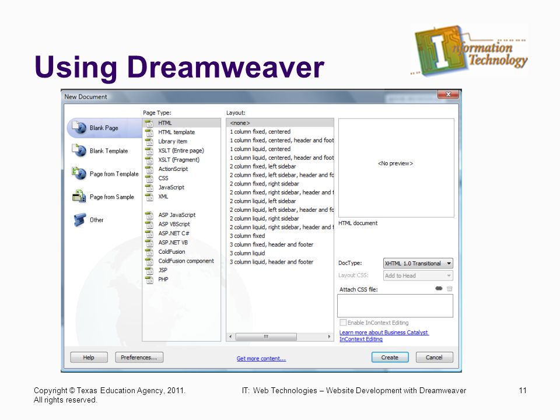Select '1 column fixed, centered' layout
This screenshot has width=560, height=420.
(280, 132)
